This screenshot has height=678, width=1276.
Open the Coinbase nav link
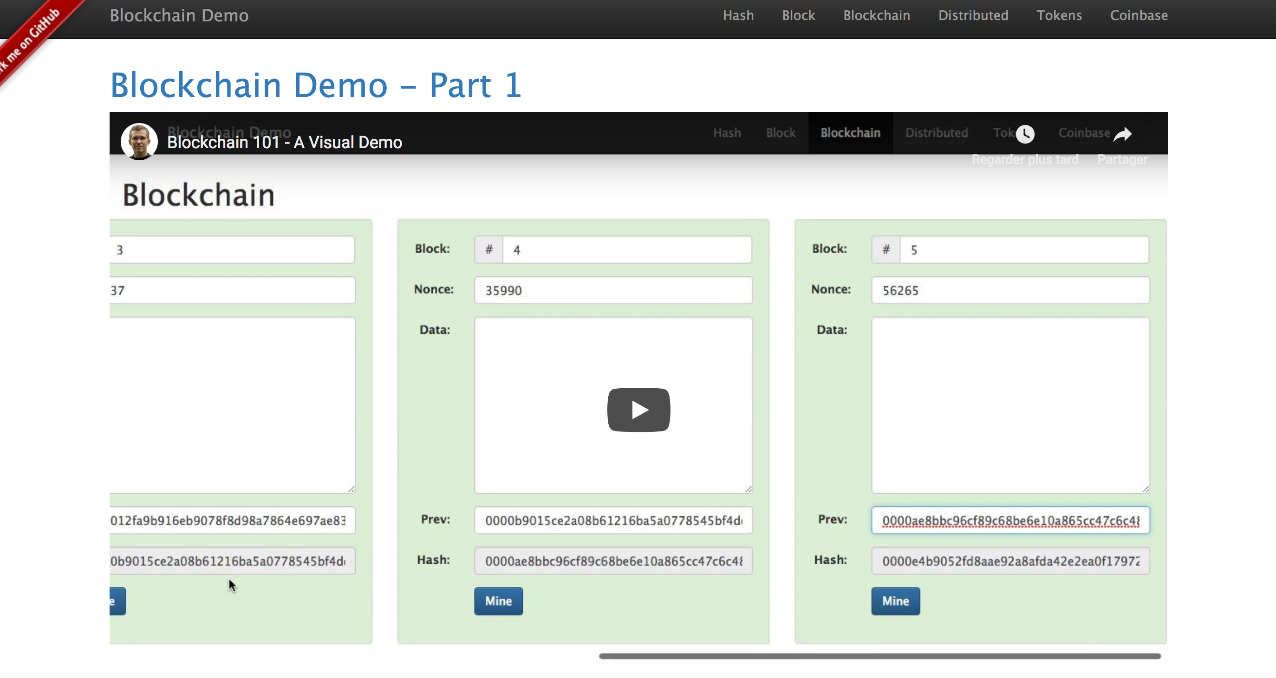(x=1138, y=15)
